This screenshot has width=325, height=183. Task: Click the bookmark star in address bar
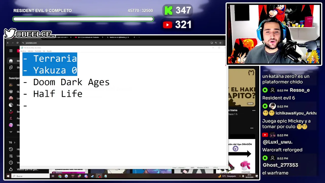point(220,43)
